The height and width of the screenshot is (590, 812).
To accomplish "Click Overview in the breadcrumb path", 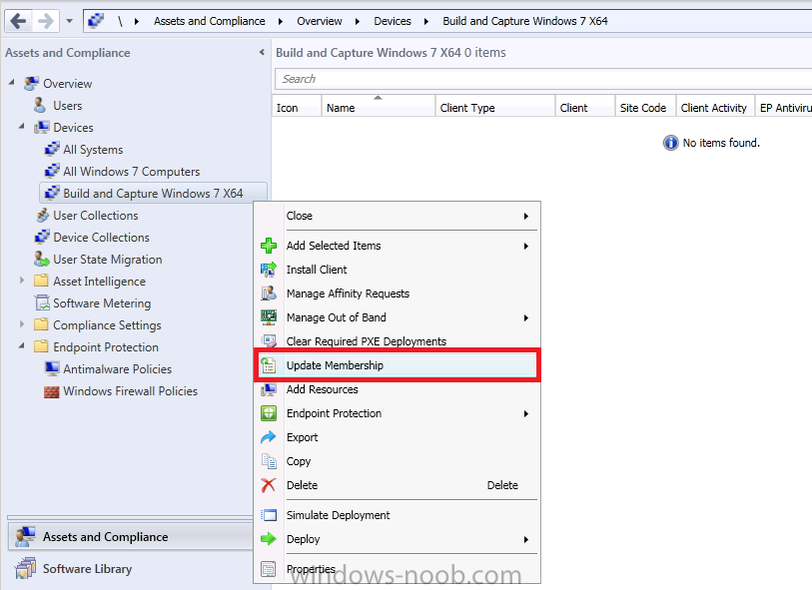I will 319,21.
